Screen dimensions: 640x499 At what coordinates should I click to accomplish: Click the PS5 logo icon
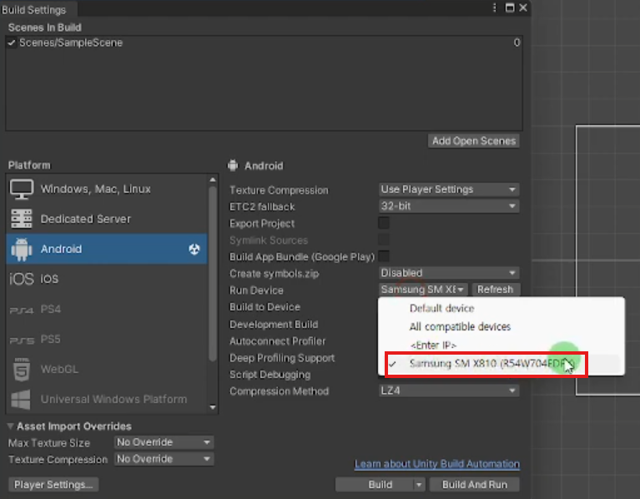22,340
